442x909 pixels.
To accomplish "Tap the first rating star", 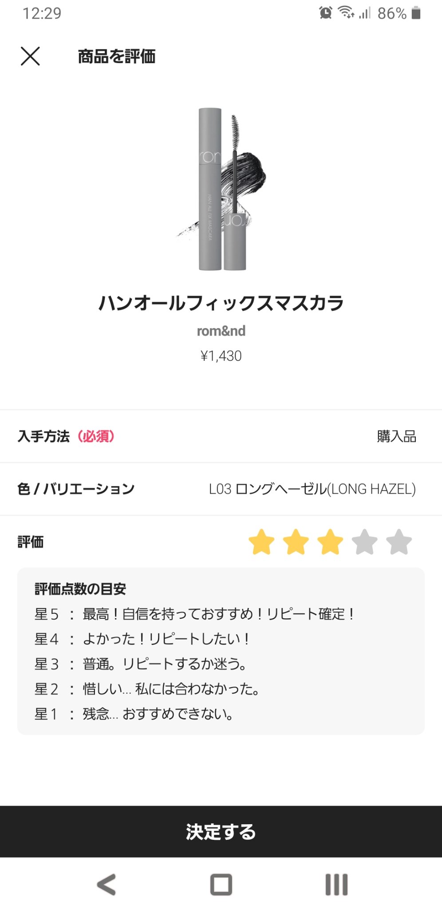I will coord(261,542).
